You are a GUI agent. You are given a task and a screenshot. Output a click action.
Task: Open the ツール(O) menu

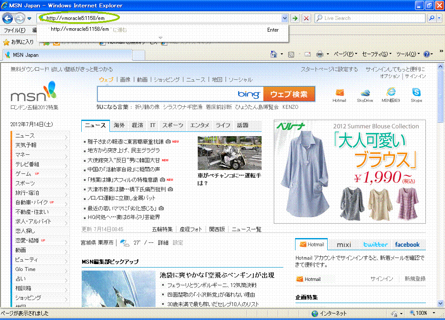[408, 54]
